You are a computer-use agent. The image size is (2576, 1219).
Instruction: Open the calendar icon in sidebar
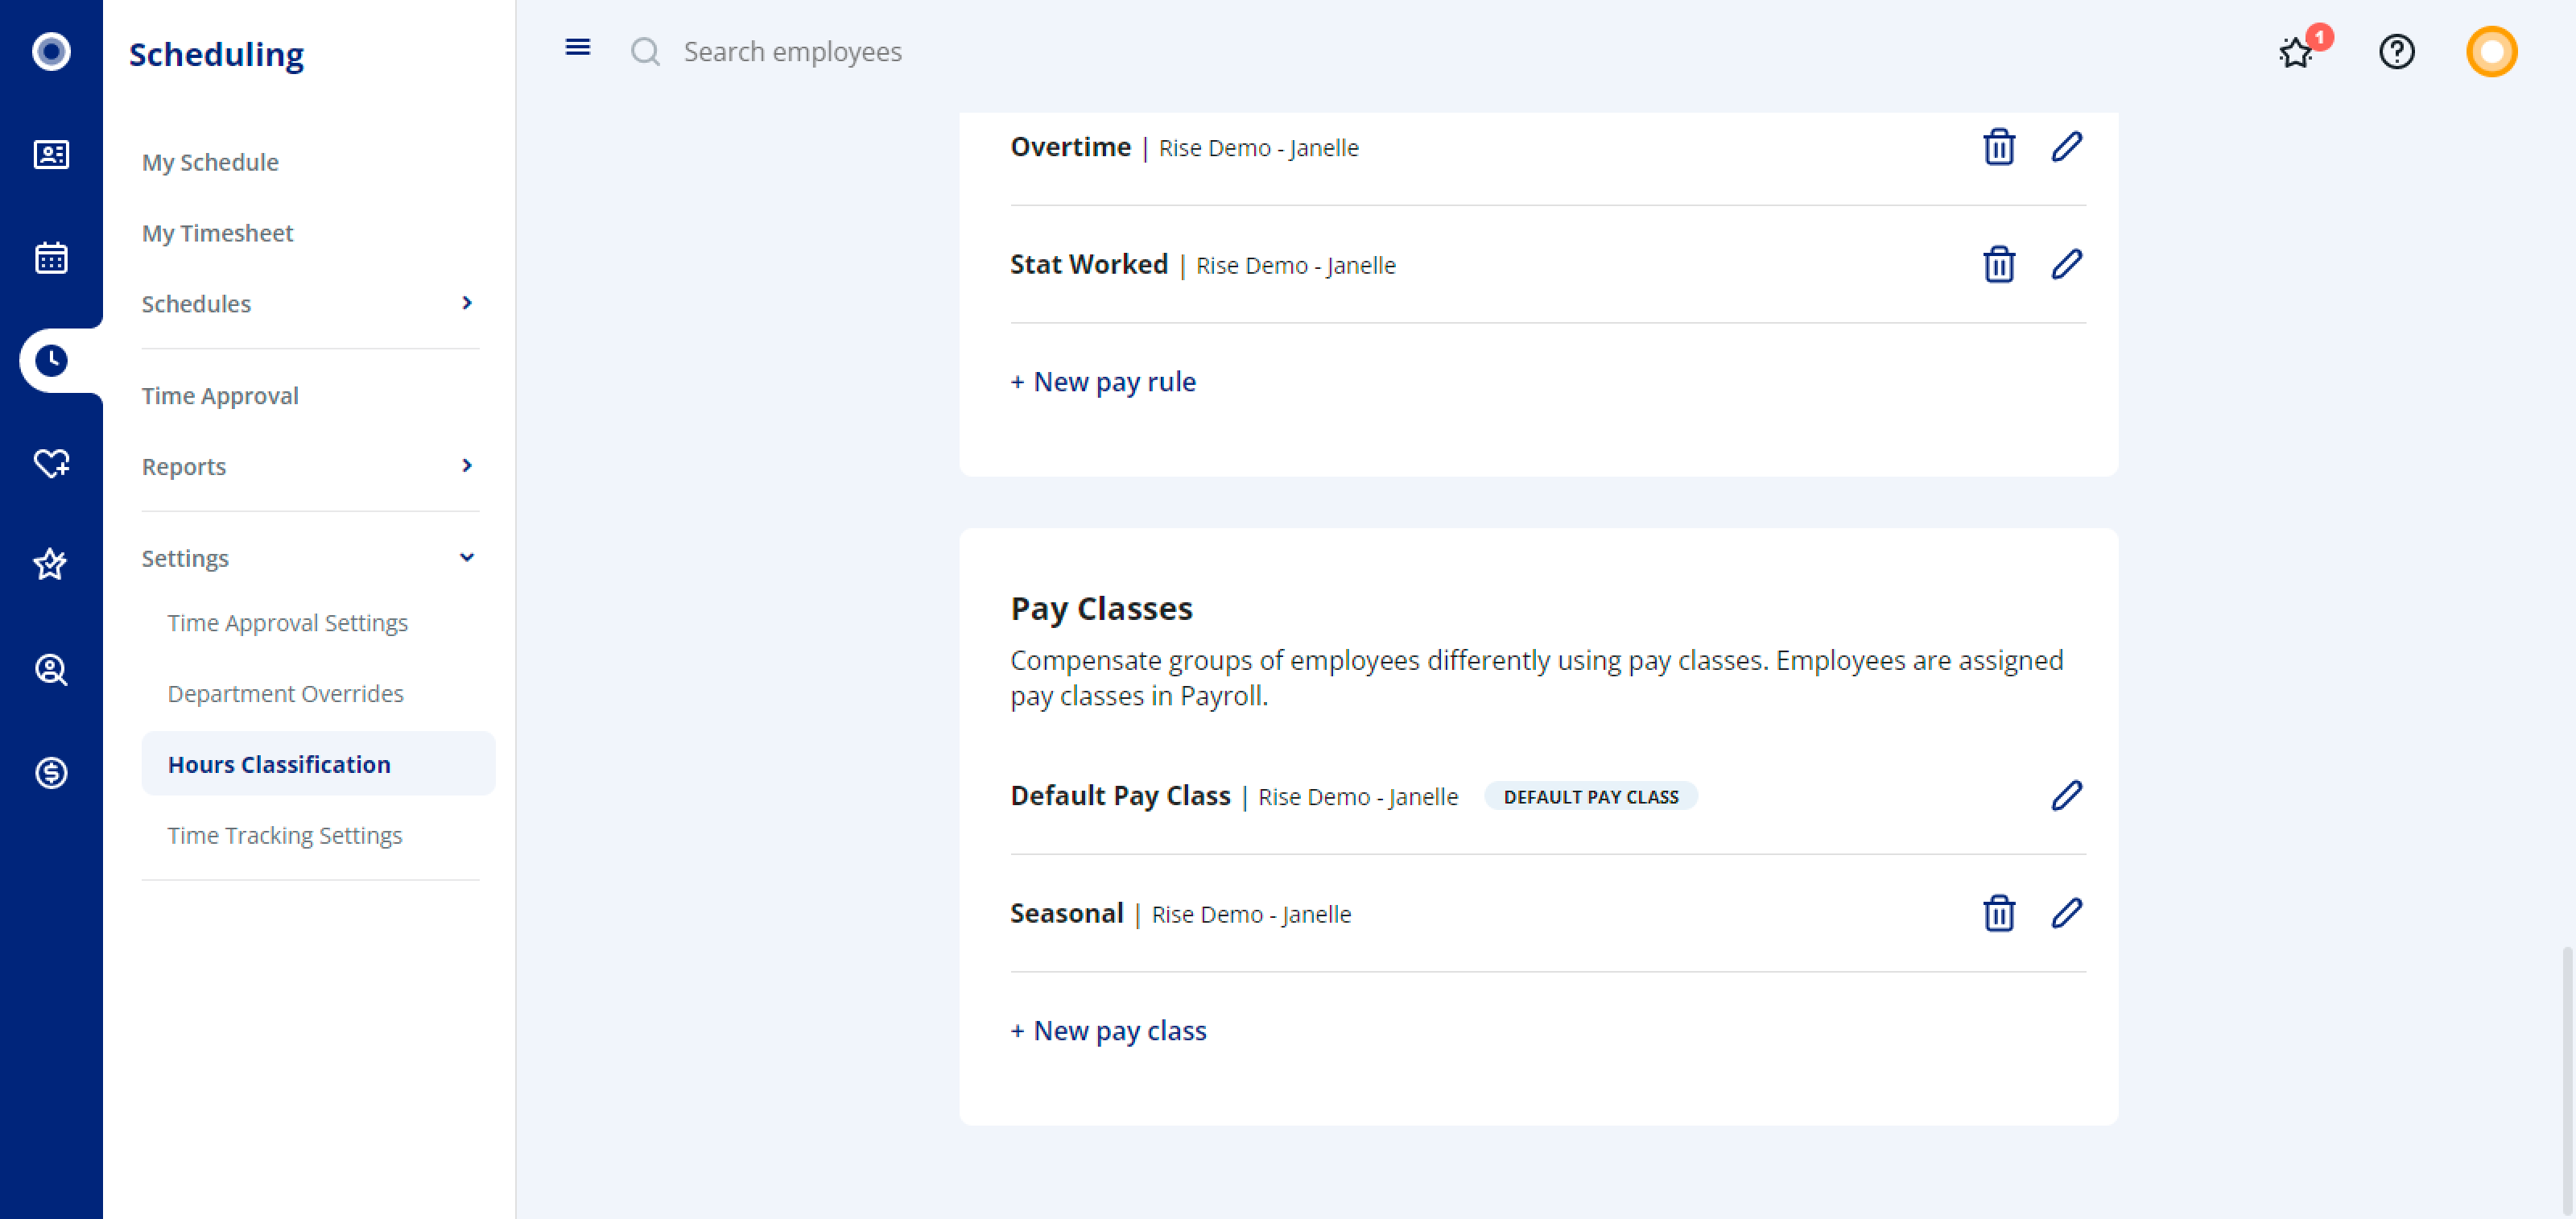51,257
